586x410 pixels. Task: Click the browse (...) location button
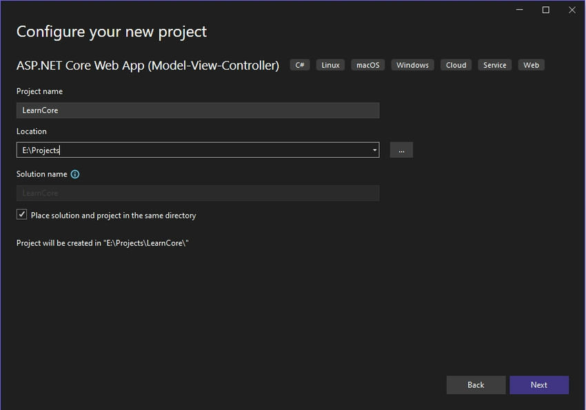point(401,150)
